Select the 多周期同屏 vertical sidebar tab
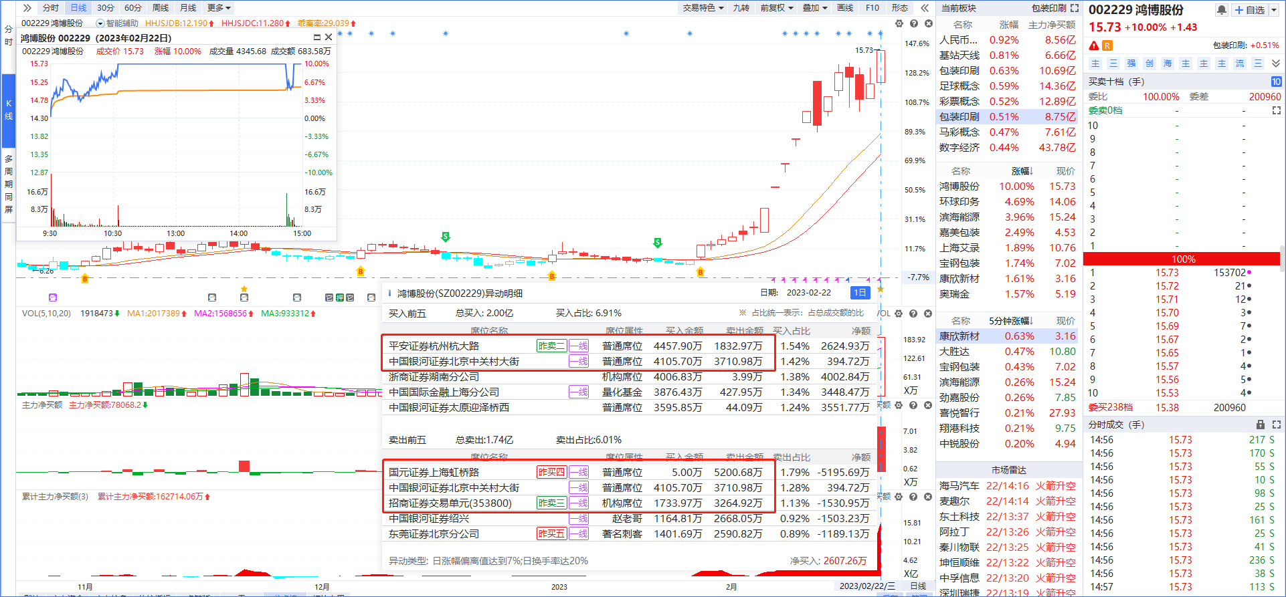This screenshot has width=1286, height=597. [x=9, y=184]
